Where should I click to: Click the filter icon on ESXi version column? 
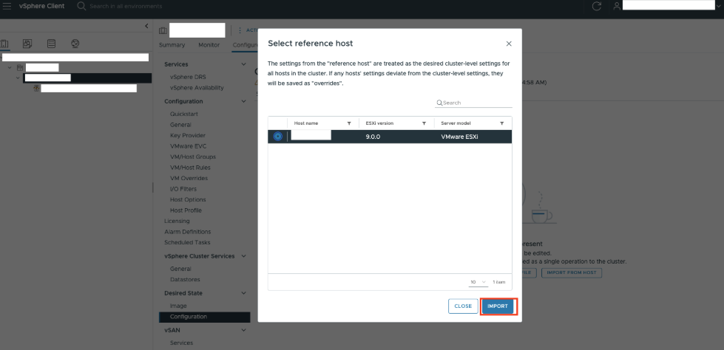[424, 123]
